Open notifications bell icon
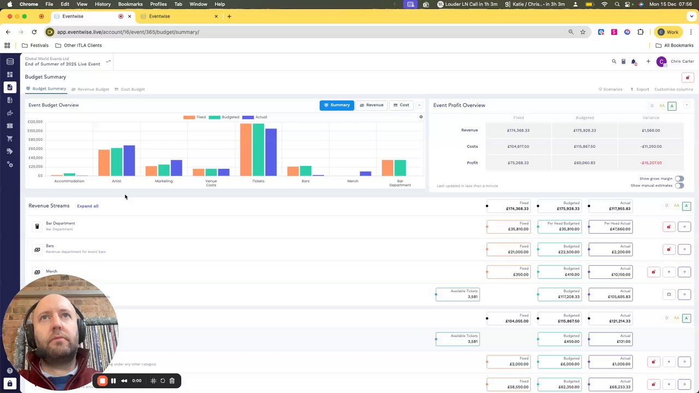 633,62
